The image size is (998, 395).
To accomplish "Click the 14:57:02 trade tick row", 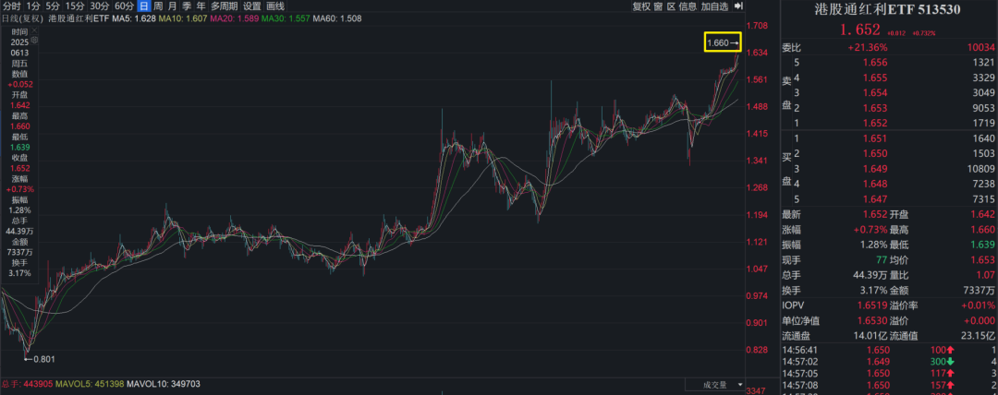I will tap(889, 362).
